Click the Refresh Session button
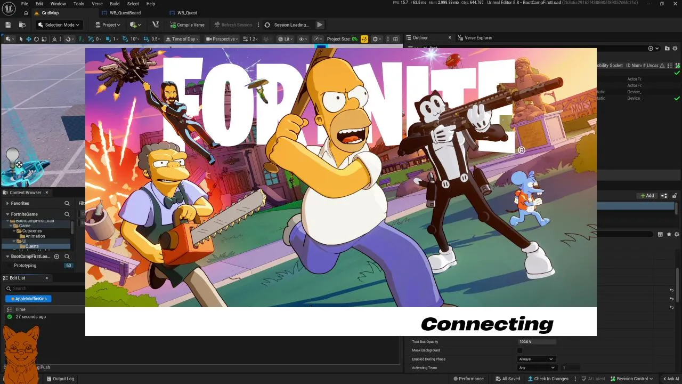Image resolution: width=682 pixels, height=384 pixels. coord(233,25)
